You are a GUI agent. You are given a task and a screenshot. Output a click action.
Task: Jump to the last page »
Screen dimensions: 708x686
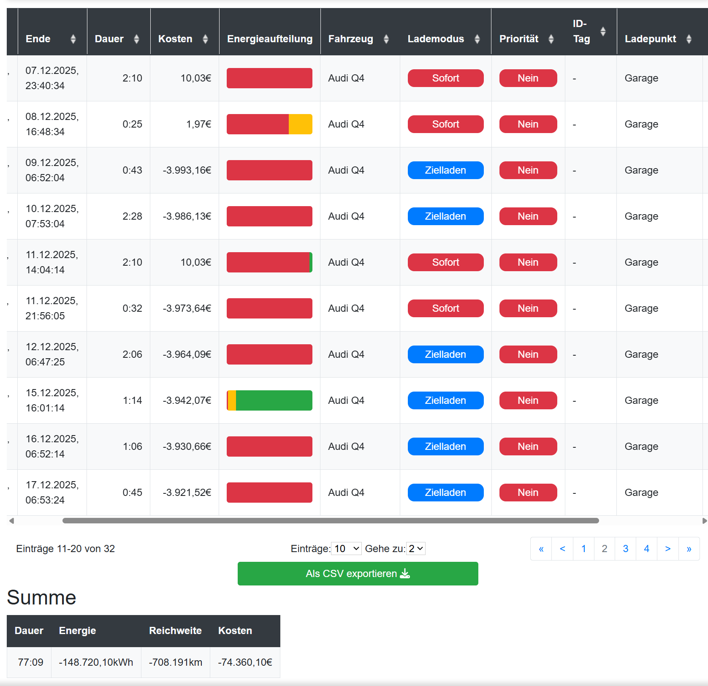click(689, 549)
